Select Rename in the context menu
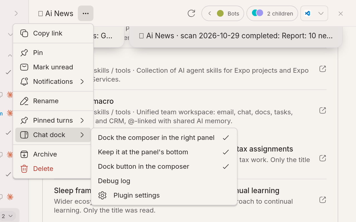Image resolution: width=356 pixels, height=222 pixels. (53, 101)
